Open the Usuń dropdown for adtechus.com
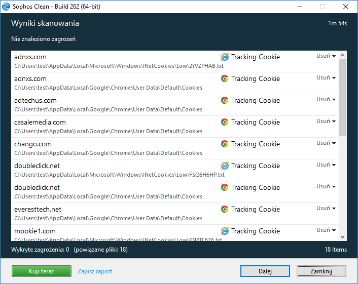Viewport: 358px width, 284px height. (x=326, y=100)
